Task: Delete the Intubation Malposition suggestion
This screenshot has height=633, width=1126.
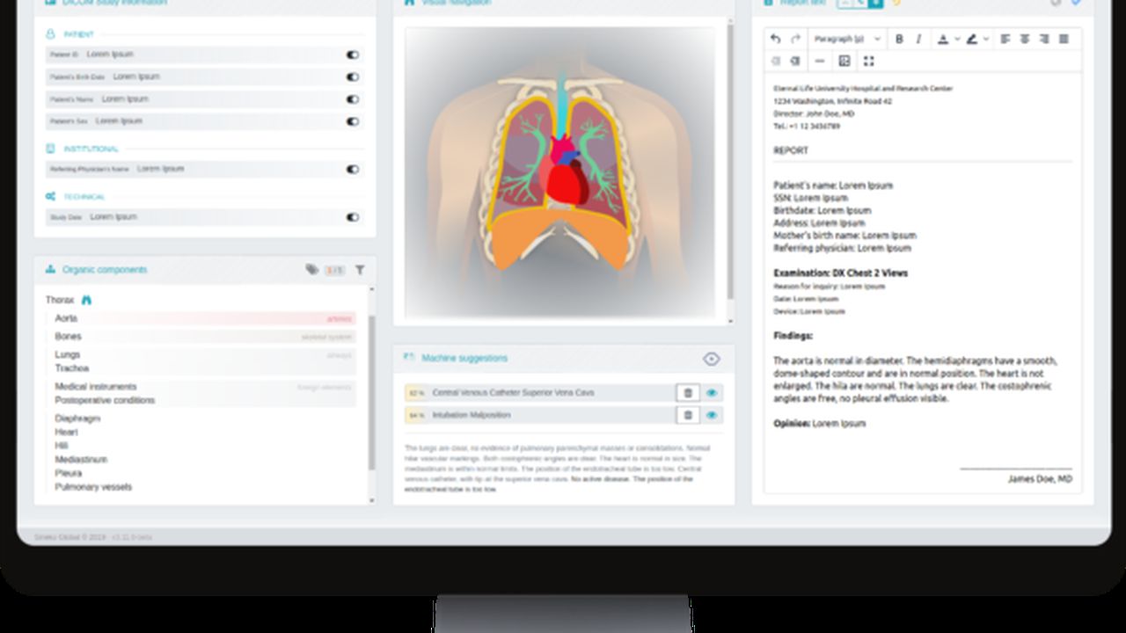Action: [688, 414]
